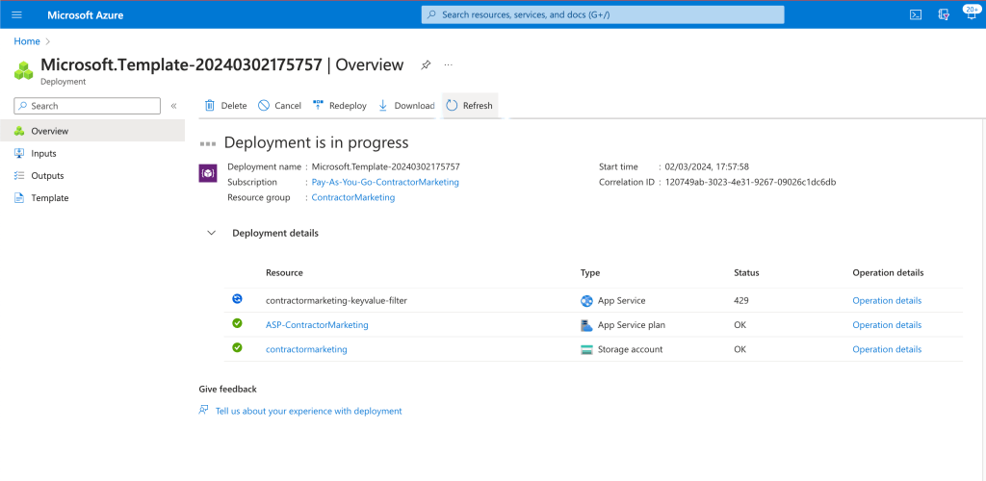986x481 pixels.
Task: Click the Resource column header
Action: [x=284, y=273]
